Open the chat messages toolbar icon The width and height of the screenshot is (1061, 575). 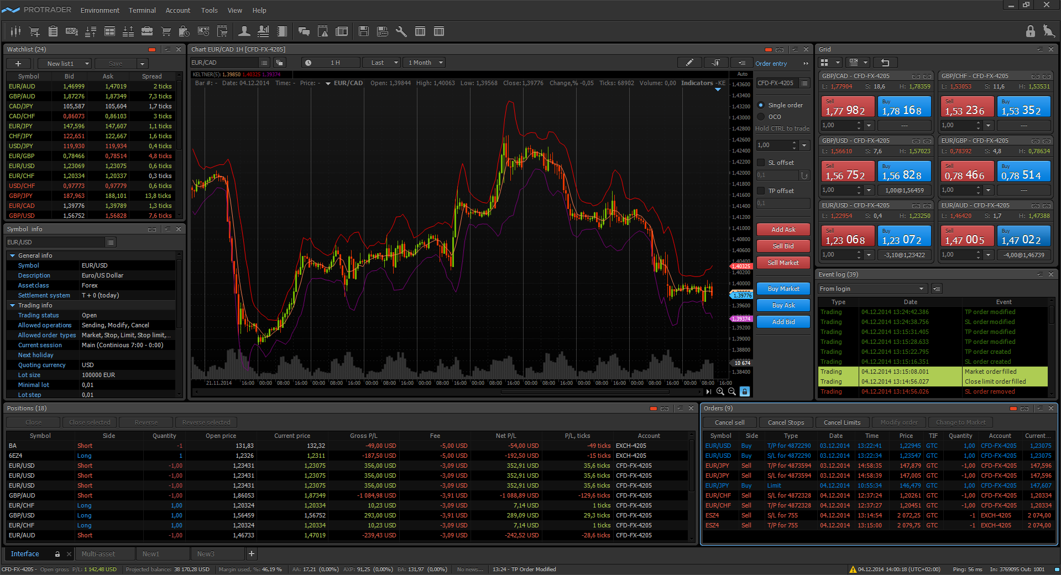coord(304,32)
